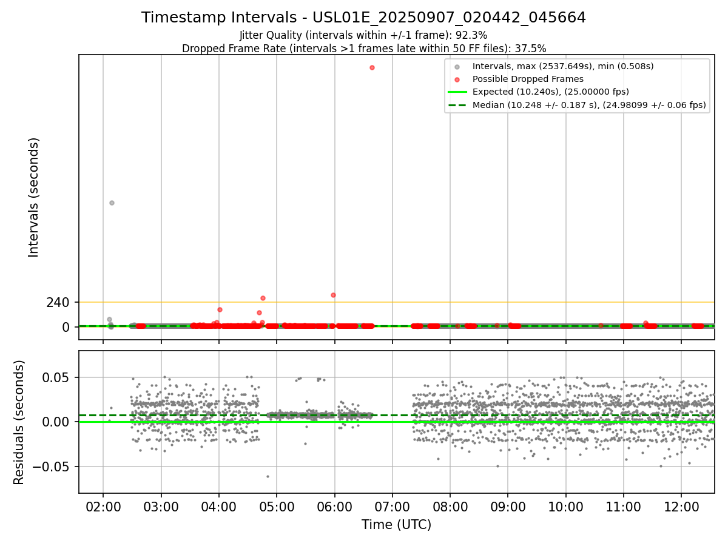This screenshot has height=546, width=728.
Task: Click the 'Intervals (seconds)' y-axis label
Action: coord(34,197)
